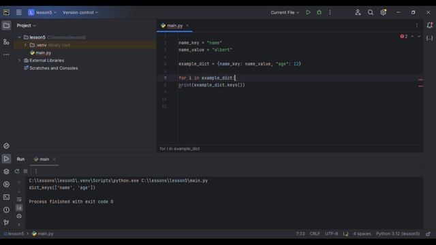The height and width of the screenshot is (245, 436).
Task: Open Notifications bell icon
Action: [430, 25]
